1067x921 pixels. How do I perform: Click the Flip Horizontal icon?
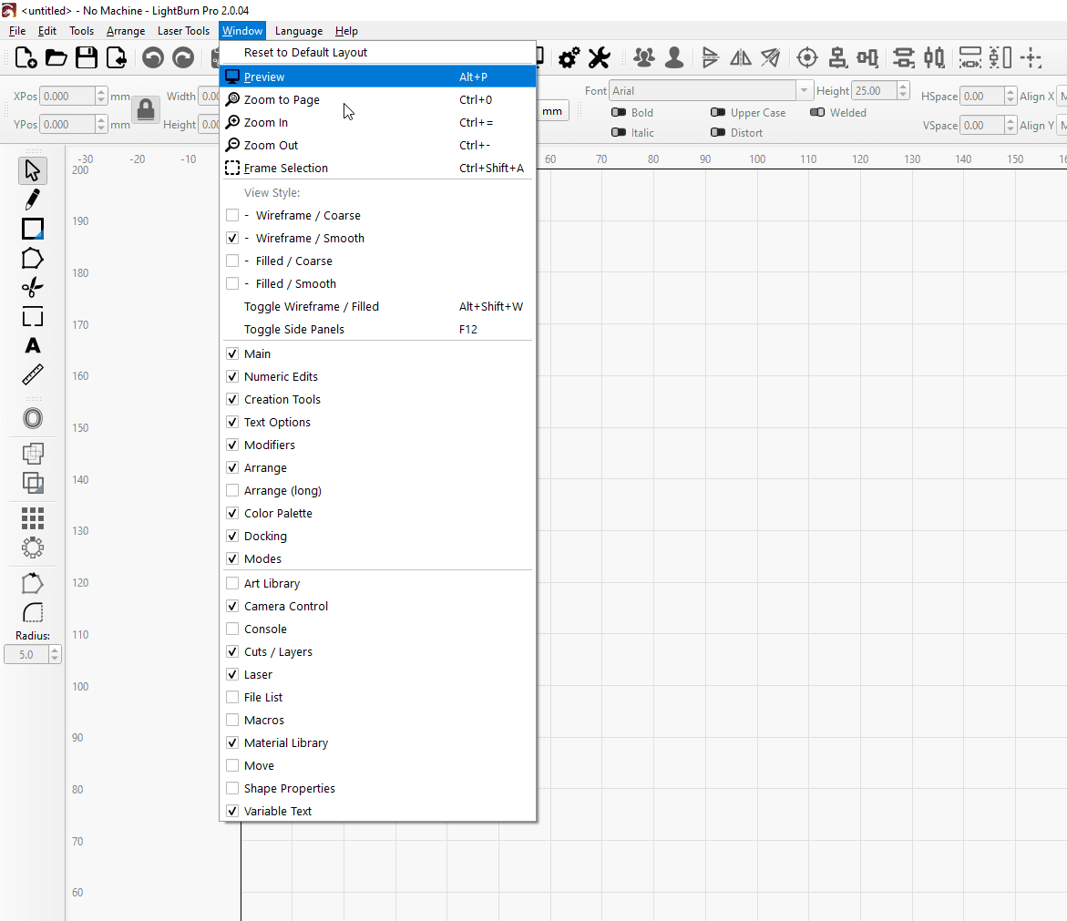point(741,57)
